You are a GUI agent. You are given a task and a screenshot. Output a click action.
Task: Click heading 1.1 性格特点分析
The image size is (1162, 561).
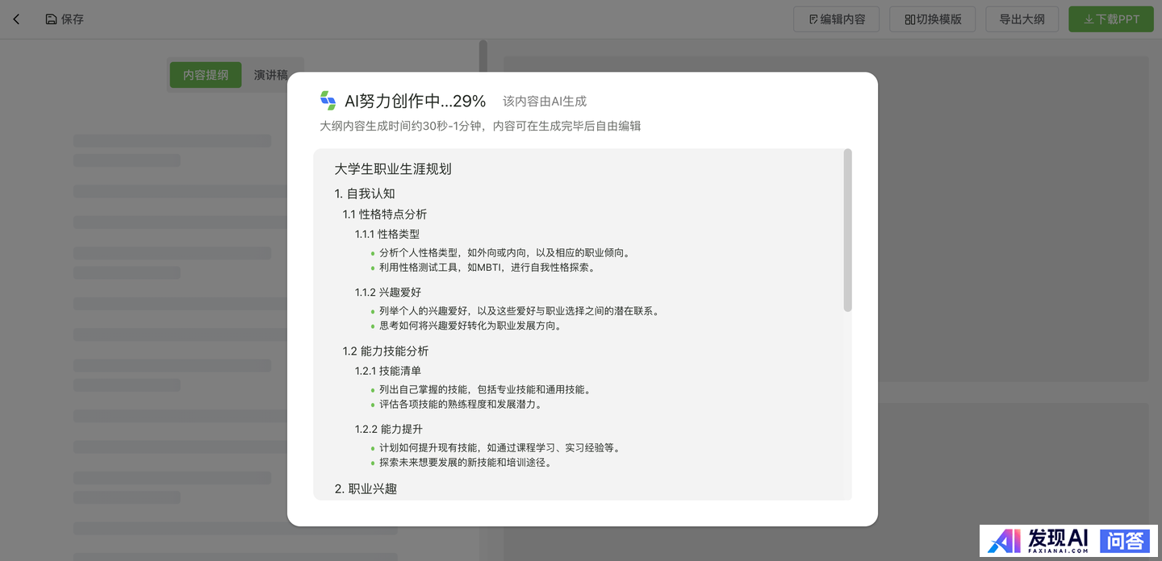point(385,214)
